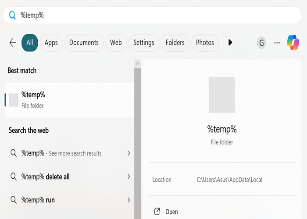Filter results by the Folders tab
The image size is (307, 219).
(175, 42)
